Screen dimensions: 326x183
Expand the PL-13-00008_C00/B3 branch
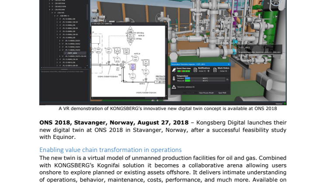click(60, 47)
